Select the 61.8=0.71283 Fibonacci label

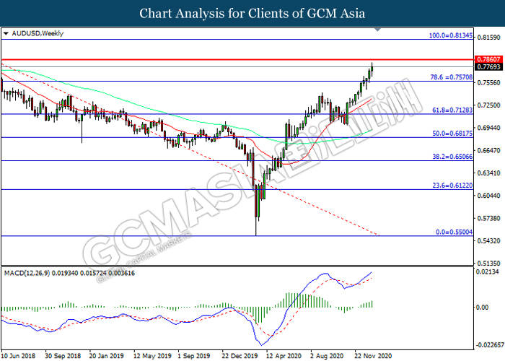[452, 110]
